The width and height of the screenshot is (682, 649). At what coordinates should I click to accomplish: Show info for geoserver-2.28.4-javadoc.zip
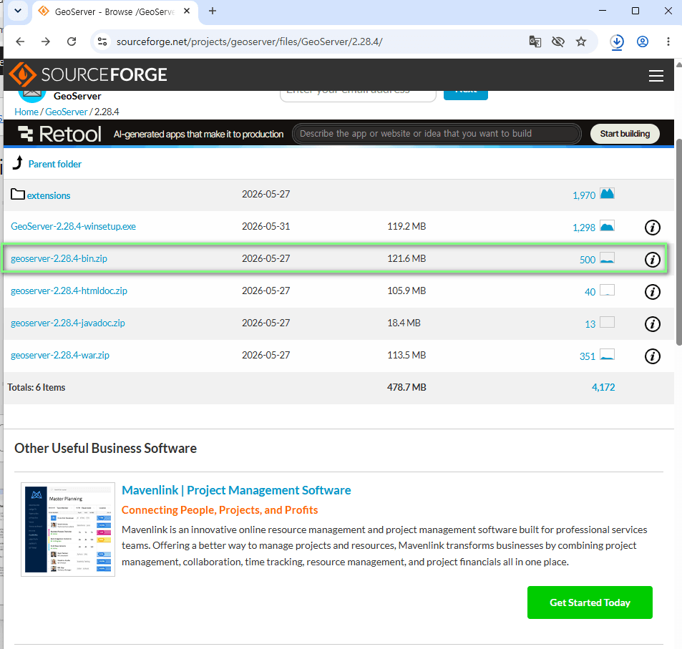pos(652,323)
